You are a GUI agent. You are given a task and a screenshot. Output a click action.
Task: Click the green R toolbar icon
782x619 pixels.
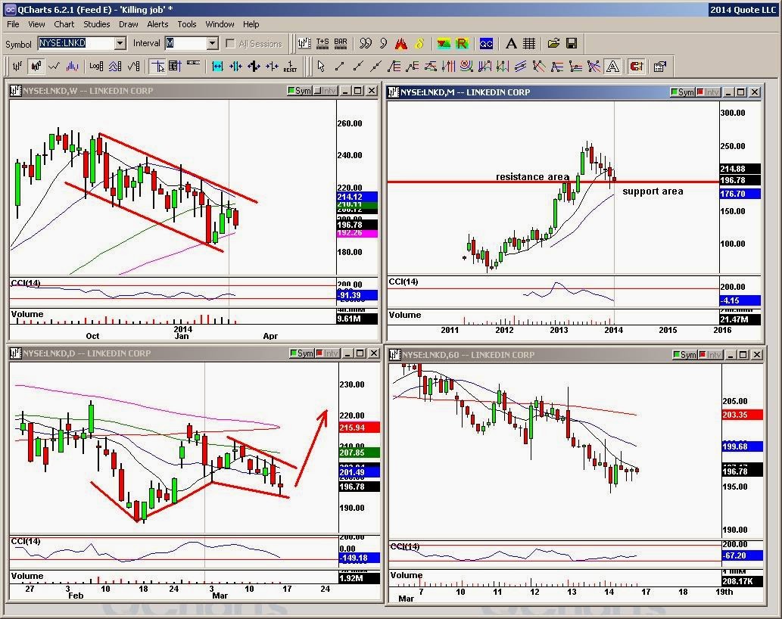[x=463, y=44]
